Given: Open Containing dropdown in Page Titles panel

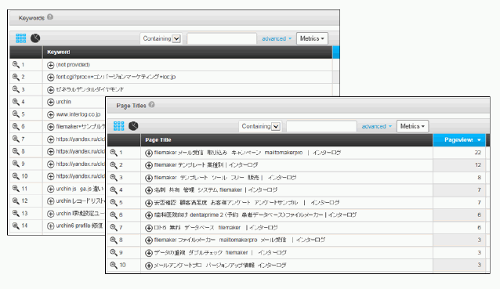Looking at the screenshot, I should click(x=260, y=127).
